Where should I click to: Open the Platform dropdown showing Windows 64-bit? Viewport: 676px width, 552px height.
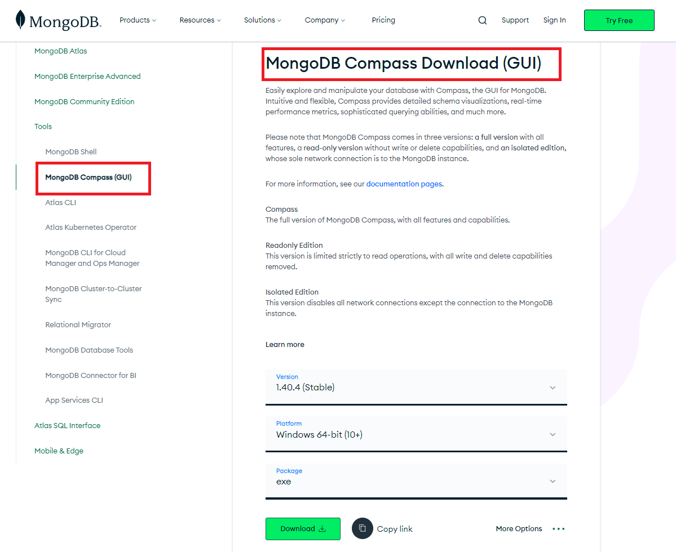pos(416,434)
